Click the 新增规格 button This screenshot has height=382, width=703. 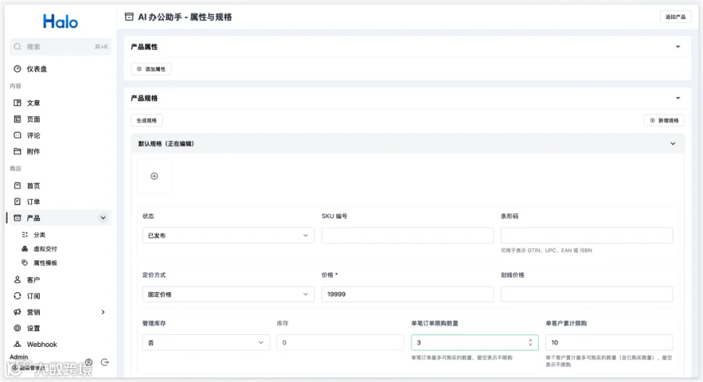(x=665, y=120)
